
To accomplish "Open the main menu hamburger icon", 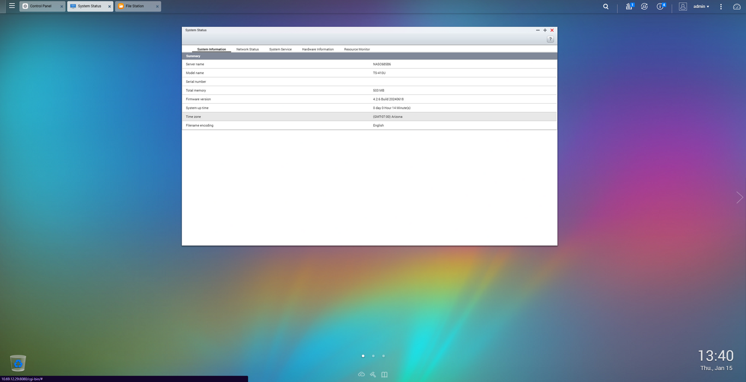I will [x=12, y=6].
